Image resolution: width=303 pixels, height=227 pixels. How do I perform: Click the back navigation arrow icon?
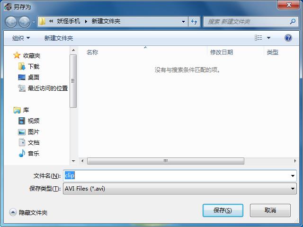point(11,22)
